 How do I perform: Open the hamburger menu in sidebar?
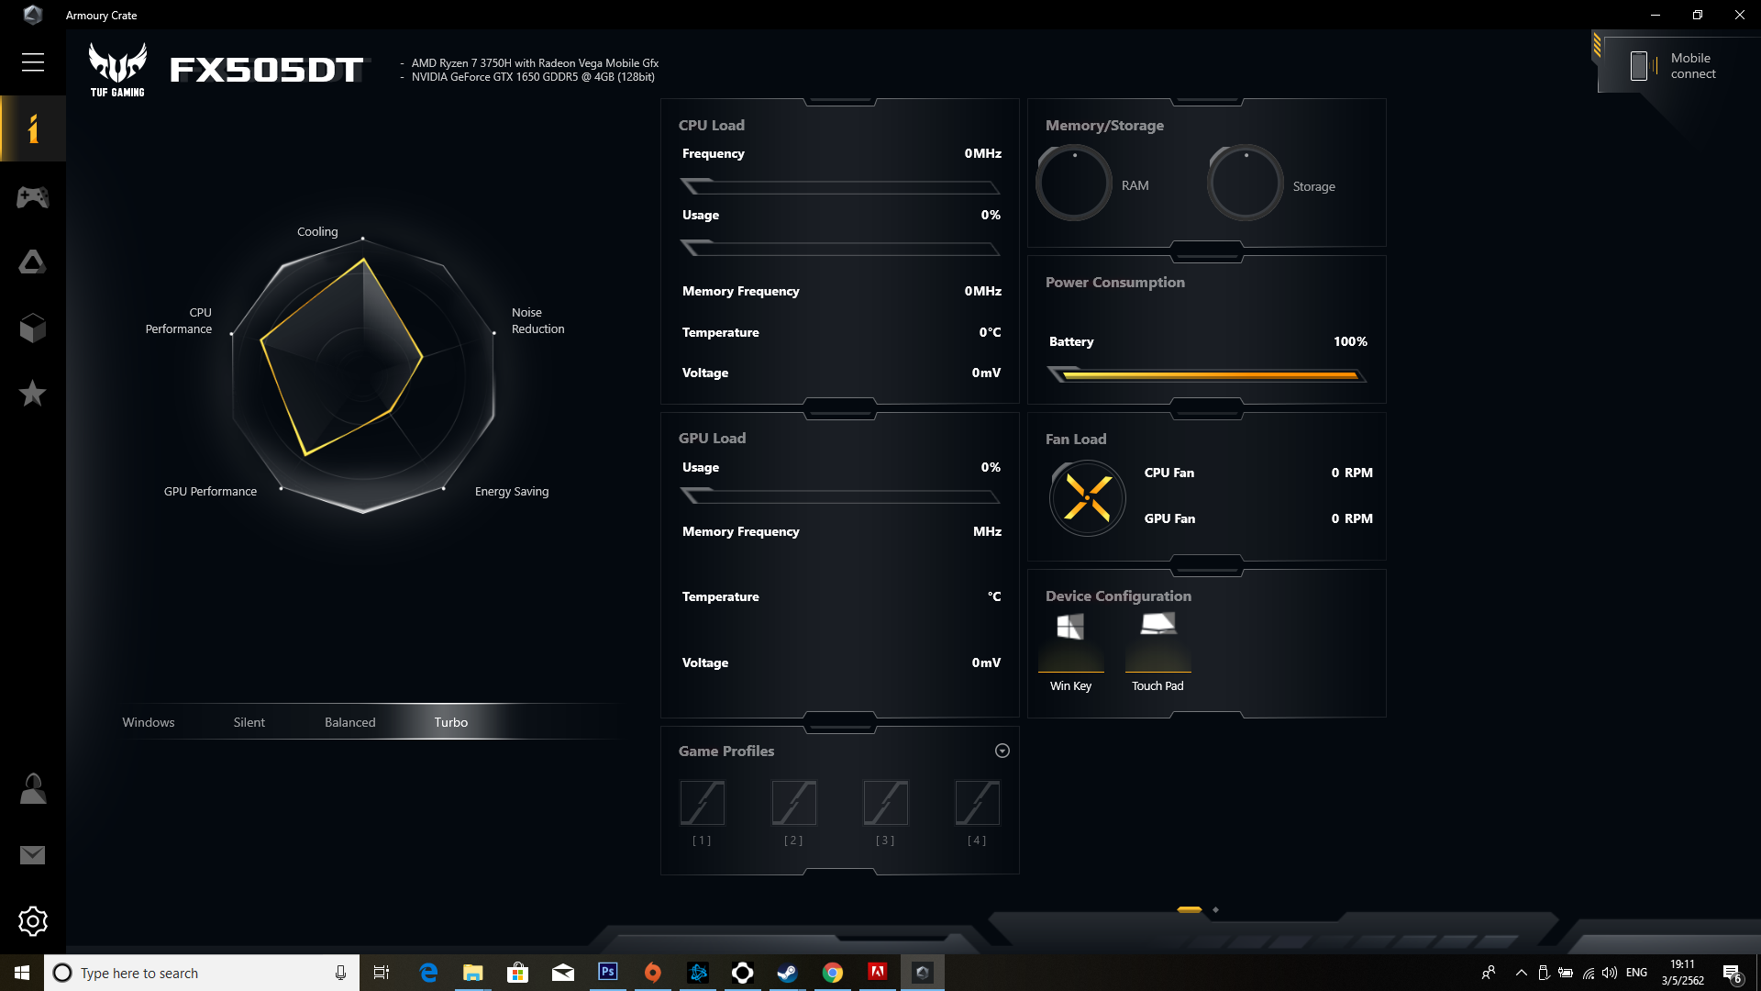[33, 62]
